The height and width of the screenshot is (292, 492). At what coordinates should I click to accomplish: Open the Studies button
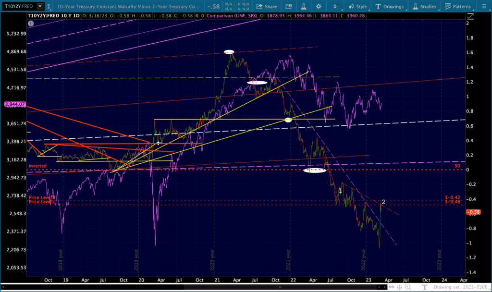424,6
